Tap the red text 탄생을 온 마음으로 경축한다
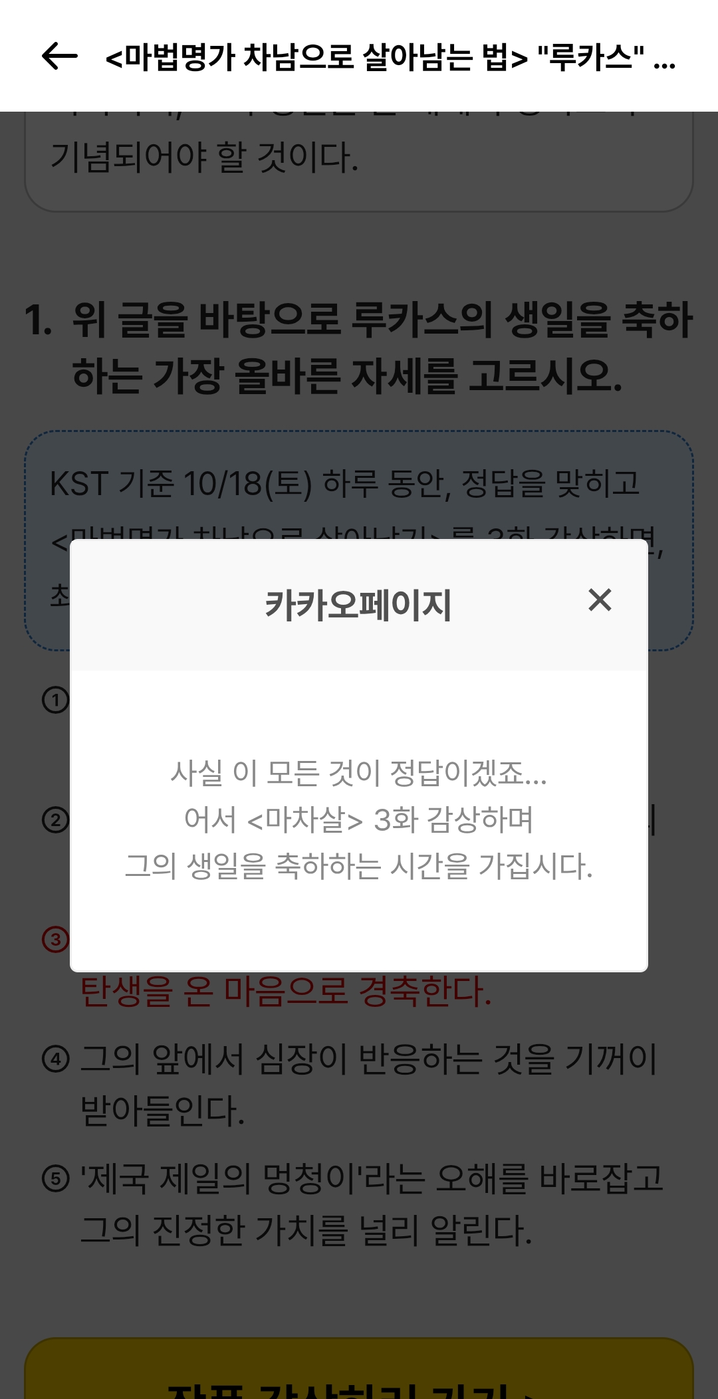 coord(286,991)
